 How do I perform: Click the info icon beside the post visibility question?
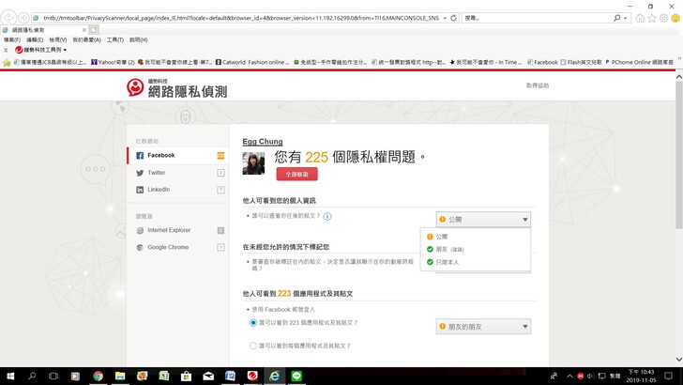(x=327, y=216)
